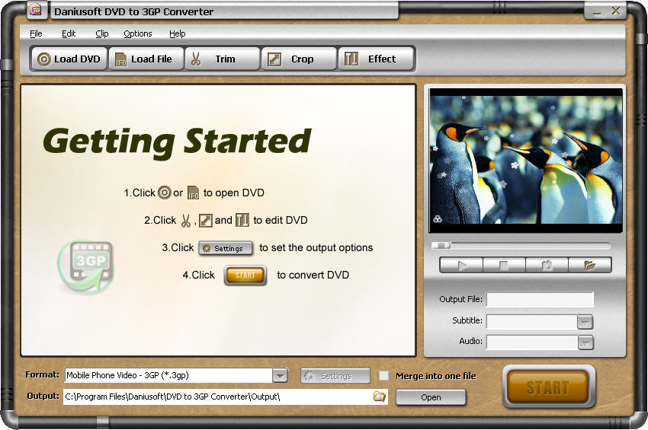Open the Effect tool
The width and height of the screenshot is (648, 430).
pos(376,59)
